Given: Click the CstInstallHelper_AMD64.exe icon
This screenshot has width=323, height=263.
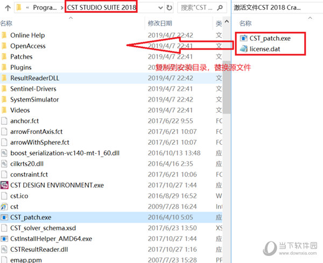Looking at the screenshot, I should click(x=4, y=238).
